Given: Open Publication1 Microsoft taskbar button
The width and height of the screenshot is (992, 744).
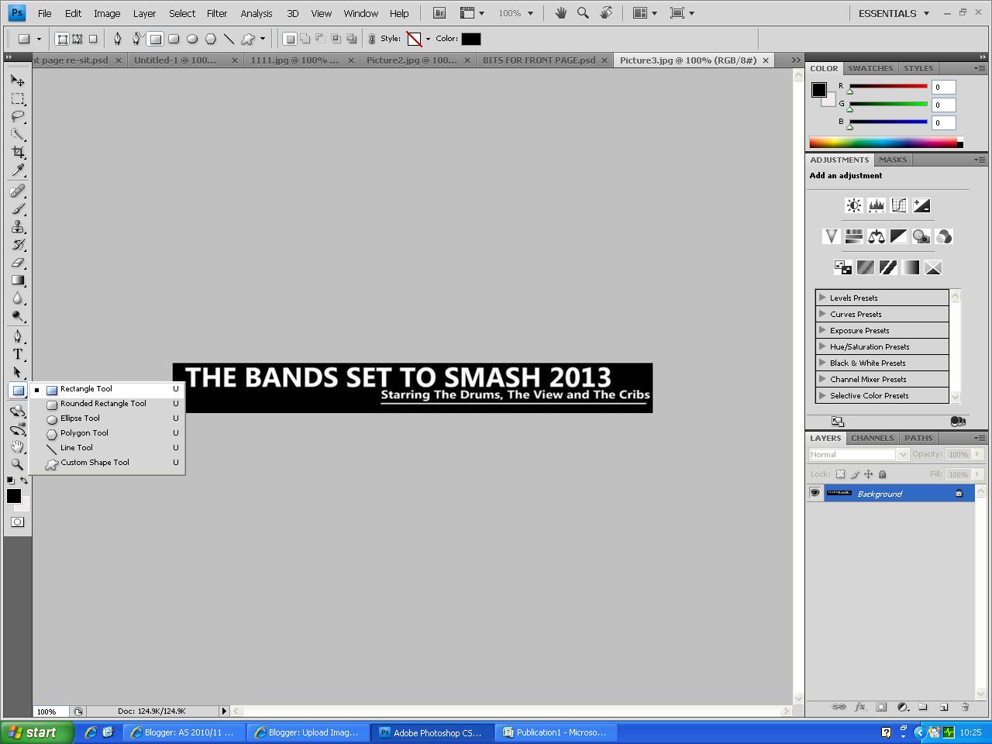Looking at the screenshot, I should (555, 732).
